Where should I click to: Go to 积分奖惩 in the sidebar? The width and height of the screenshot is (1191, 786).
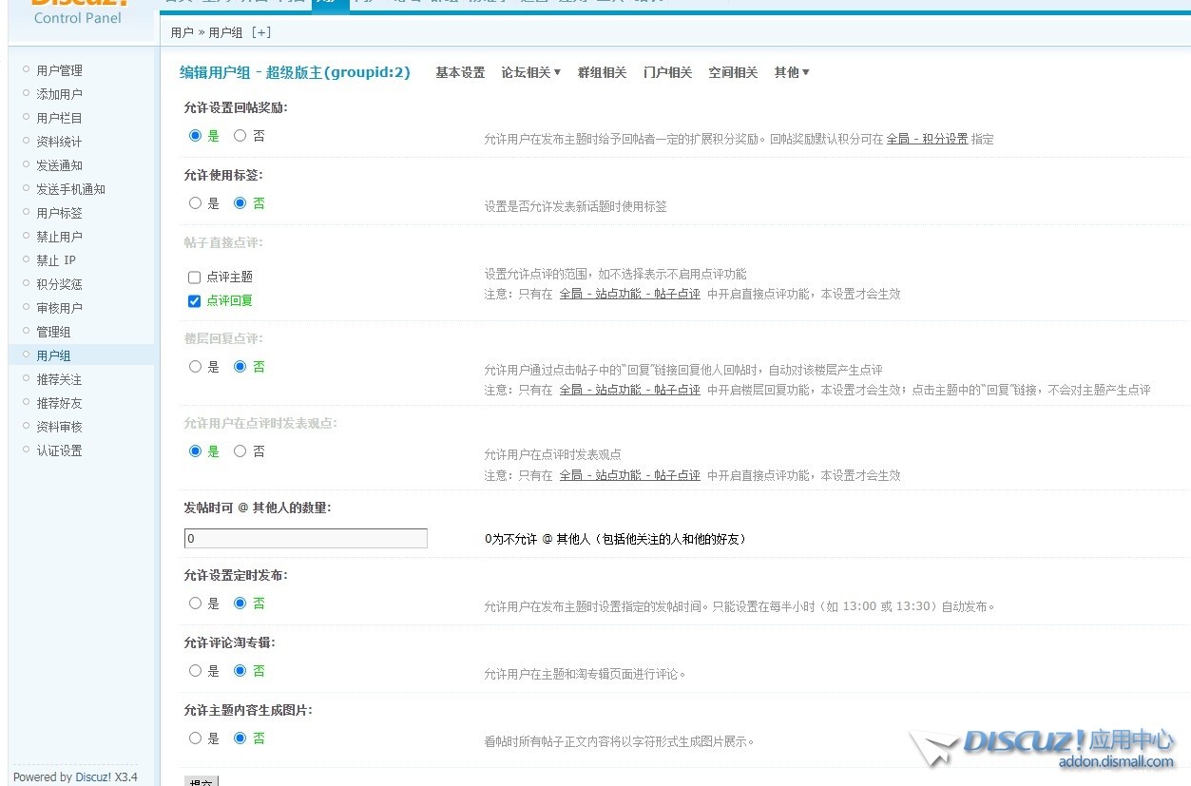coord(59,284)
